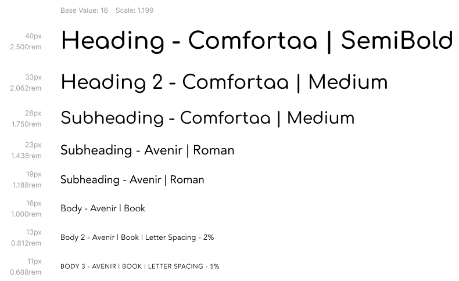Select the Body - Avenir Book text
The height and width of the screenshot is (281, 459).
pos(103,208)
